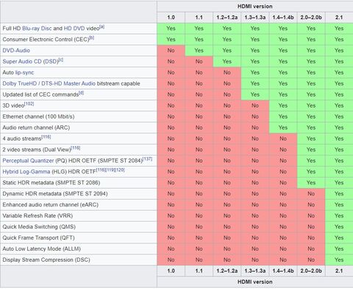Open the DTS-HD Master Audio link
Viewport: 353px width, 289px height.
point(68,83)
